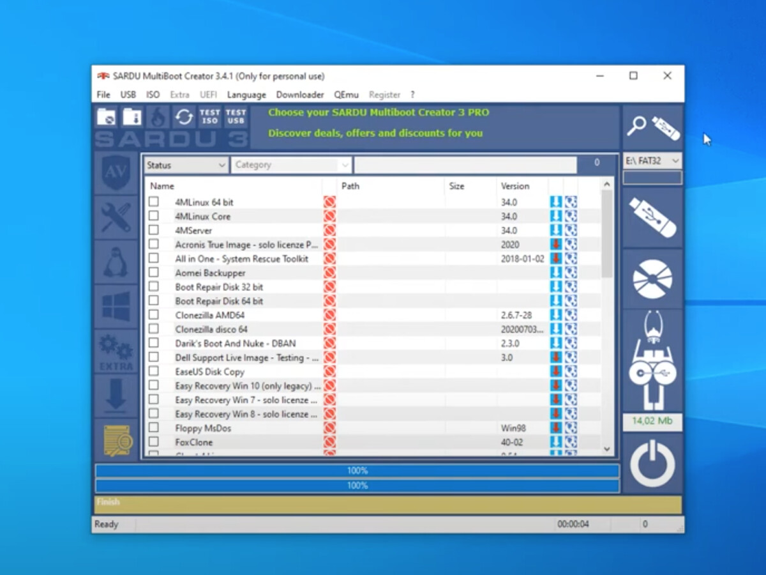This screenshot has width=766, height=575.
Task: Click download arrow for Clonezilla AMD64
Action: point(556,315)
